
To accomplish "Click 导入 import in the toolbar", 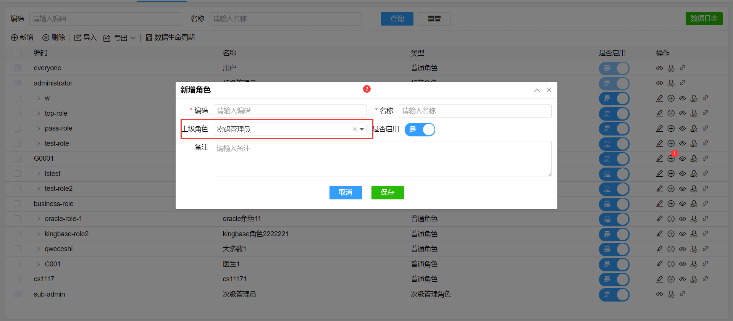I will (86, 37).
